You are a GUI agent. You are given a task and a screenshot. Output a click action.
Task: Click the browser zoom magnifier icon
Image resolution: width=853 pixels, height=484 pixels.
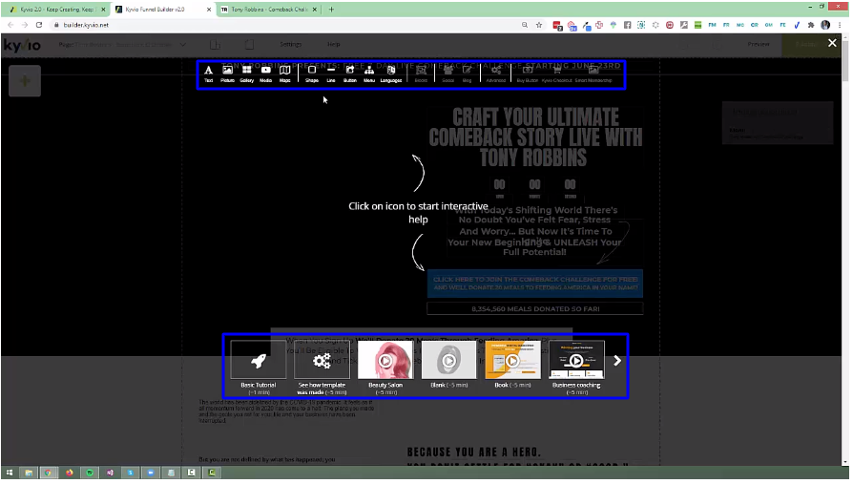coord(526,25)
